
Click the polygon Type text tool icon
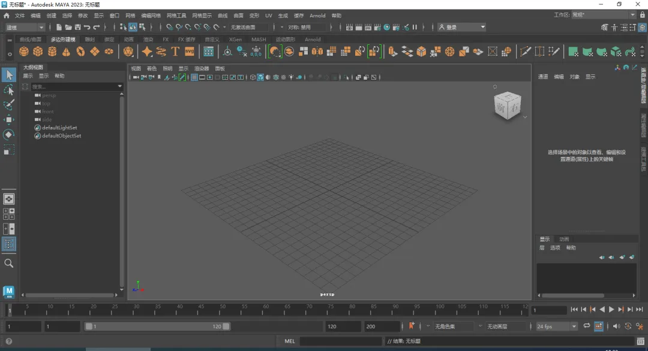click(175, 52)
